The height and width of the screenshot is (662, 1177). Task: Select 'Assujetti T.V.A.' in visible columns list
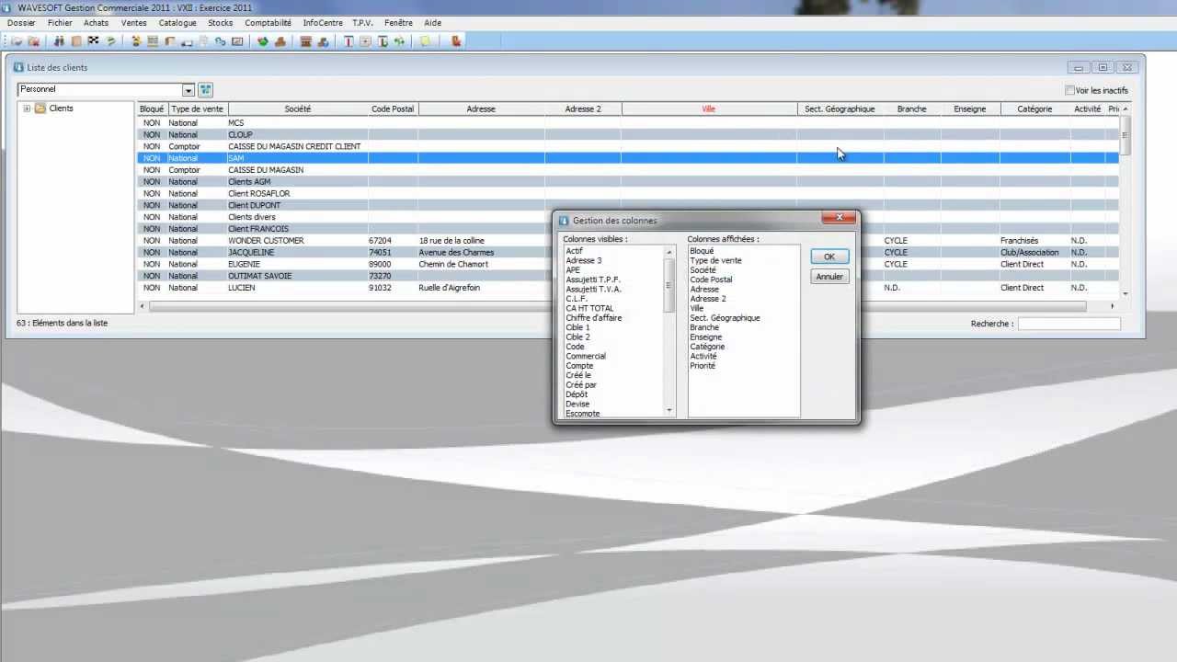(594, 289)
